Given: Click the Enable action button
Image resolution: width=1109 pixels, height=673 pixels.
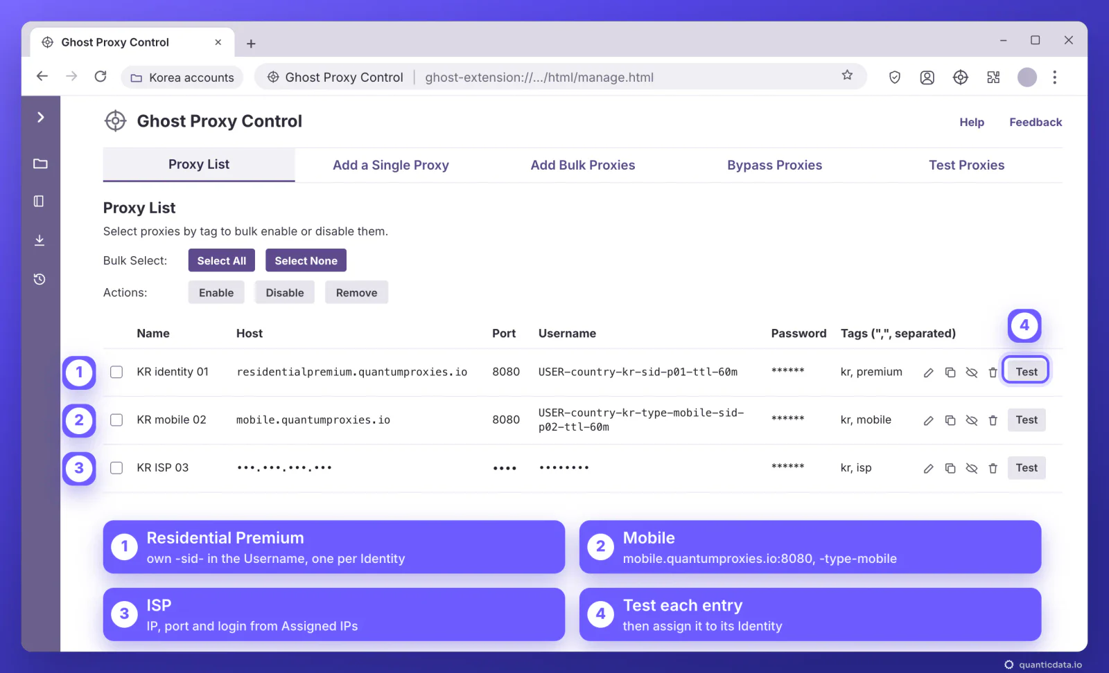Looking at the screenshot, I should pyautogui.click(x=216, y=292).
